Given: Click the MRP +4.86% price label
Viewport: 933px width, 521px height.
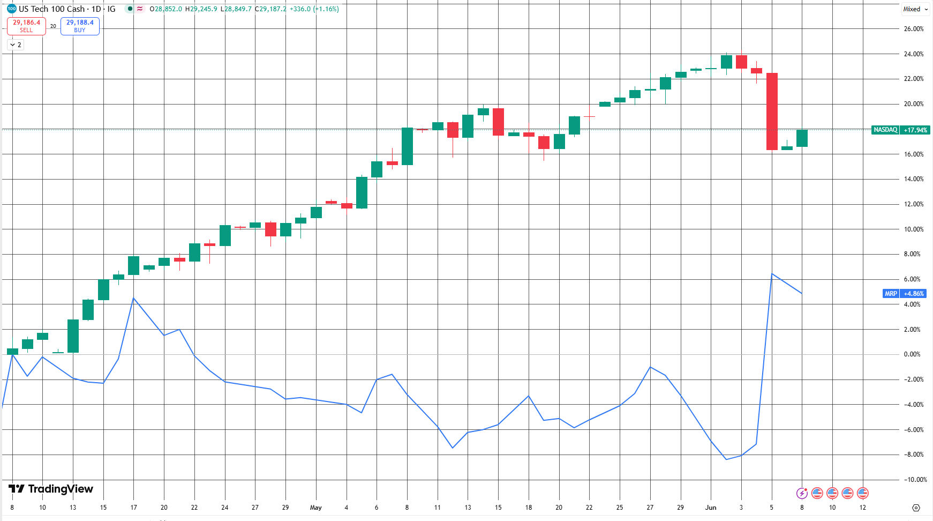Looking at the screenshot, I should [x=905, y=294].
